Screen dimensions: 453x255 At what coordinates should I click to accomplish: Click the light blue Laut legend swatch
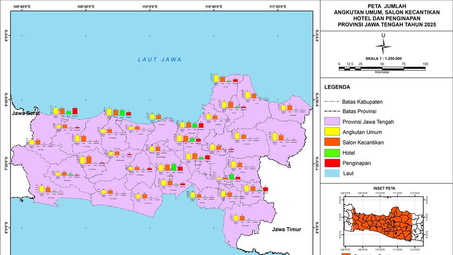332,173
